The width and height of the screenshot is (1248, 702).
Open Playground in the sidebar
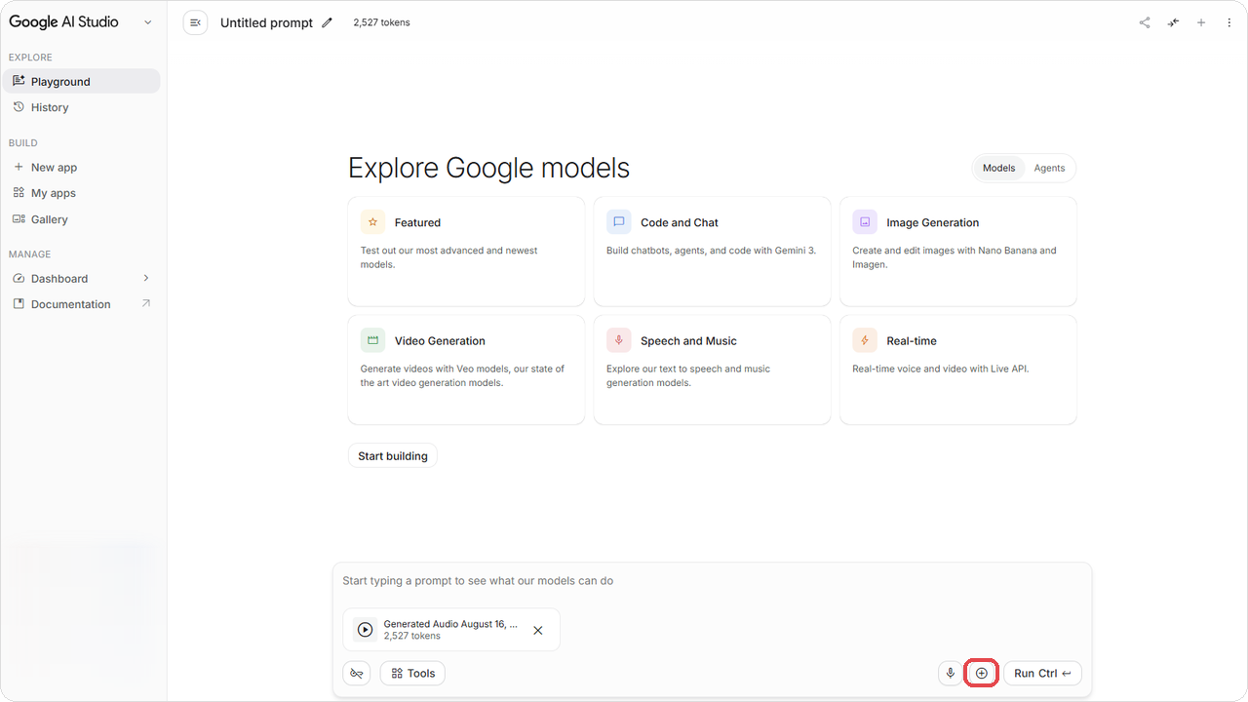point(82,81)
